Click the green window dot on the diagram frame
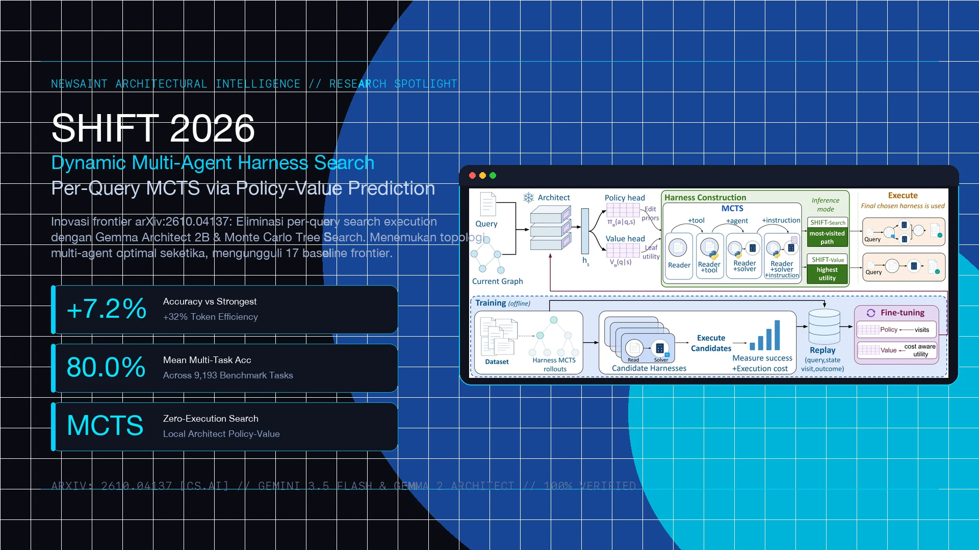 [493, 176]
